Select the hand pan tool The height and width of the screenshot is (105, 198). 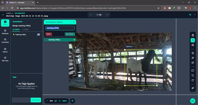click(x=193, y=35)
